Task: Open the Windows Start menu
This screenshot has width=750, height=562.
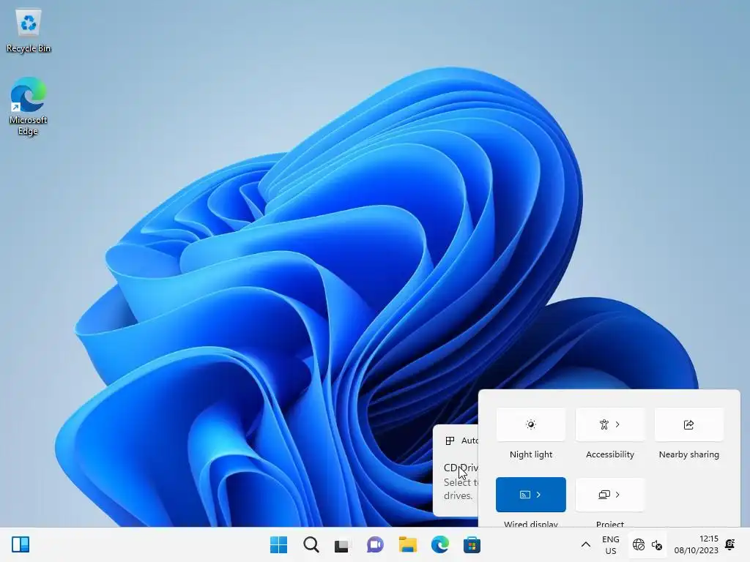Action: (x=278, y=544)
